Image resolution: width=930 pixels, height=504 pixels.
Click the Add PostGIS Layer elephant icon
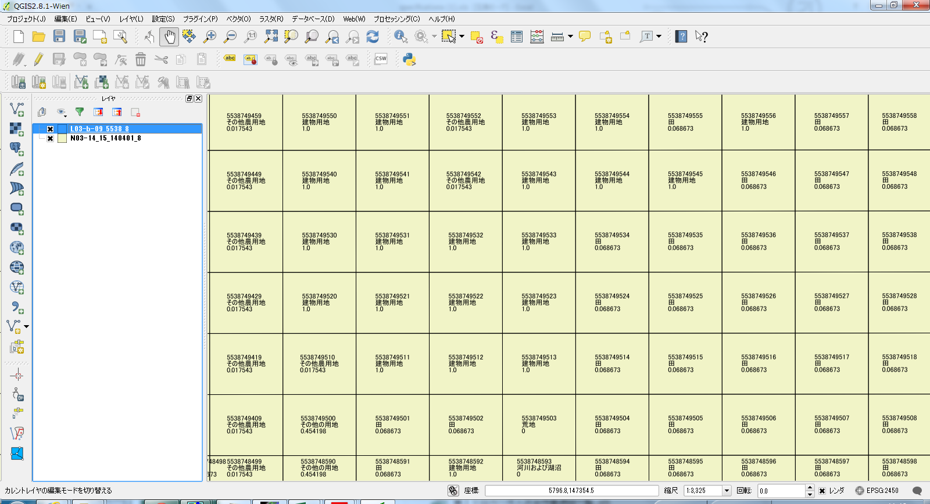17,149
